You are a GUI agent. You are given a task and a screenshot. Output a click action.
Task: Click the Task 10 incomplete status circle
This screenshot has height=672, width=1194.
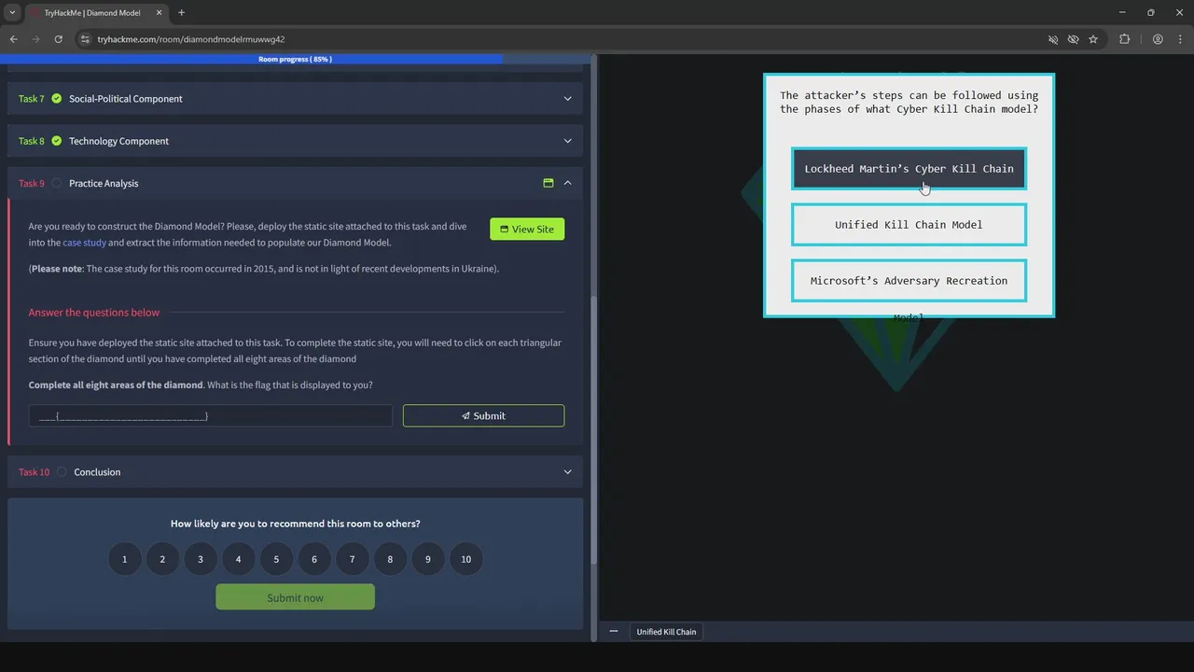click(62, 472)
